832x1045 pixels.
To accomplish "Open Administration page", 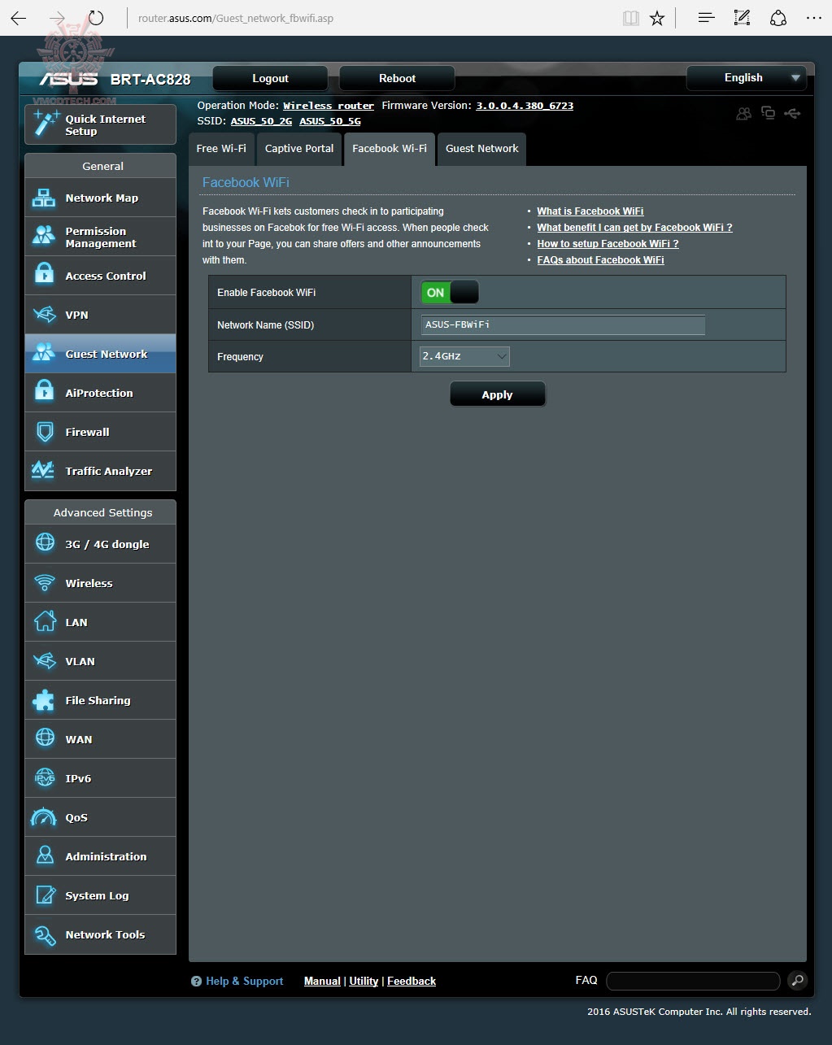I will tap(100, 856).
